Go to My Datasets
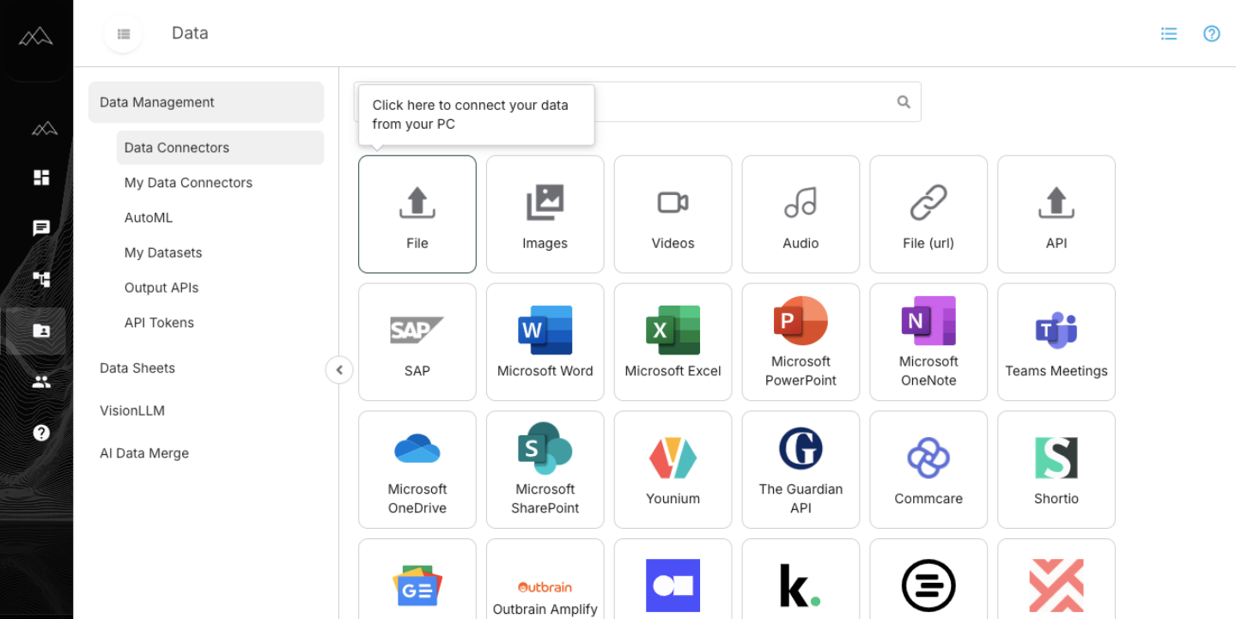 point(163,253)
